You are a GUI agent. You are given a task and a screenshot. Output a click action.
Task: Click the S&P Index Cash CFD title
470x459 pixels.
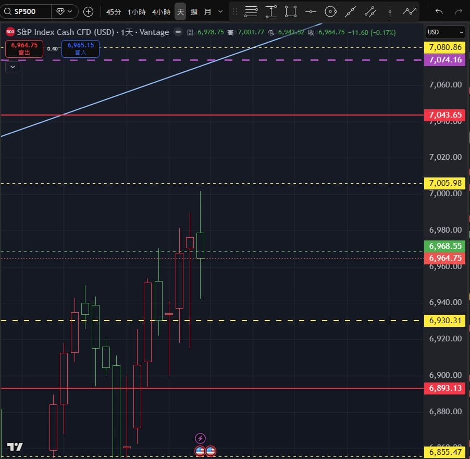[65, 32]
